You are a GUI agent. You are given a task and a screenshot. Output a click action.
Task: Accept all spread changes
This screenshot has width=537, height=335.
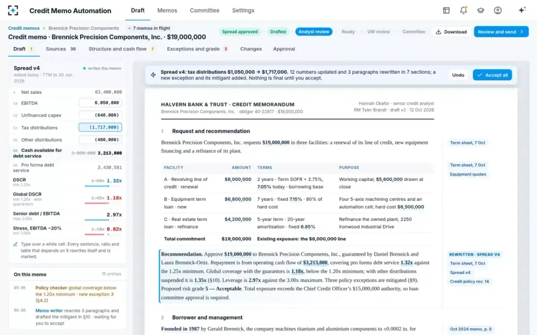(x=492, y=75)
